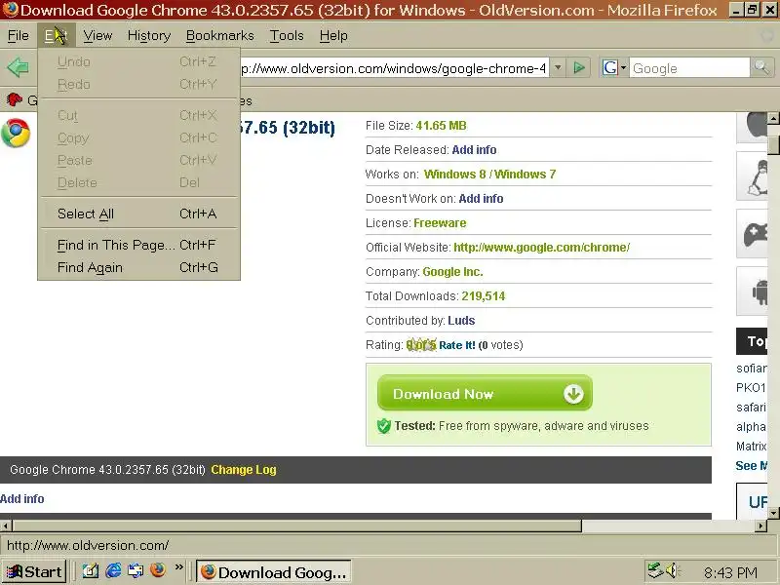This screenshot has height=585, width=780.
Task: Click the address bar URL field
Action: click(x=394, y=68)
